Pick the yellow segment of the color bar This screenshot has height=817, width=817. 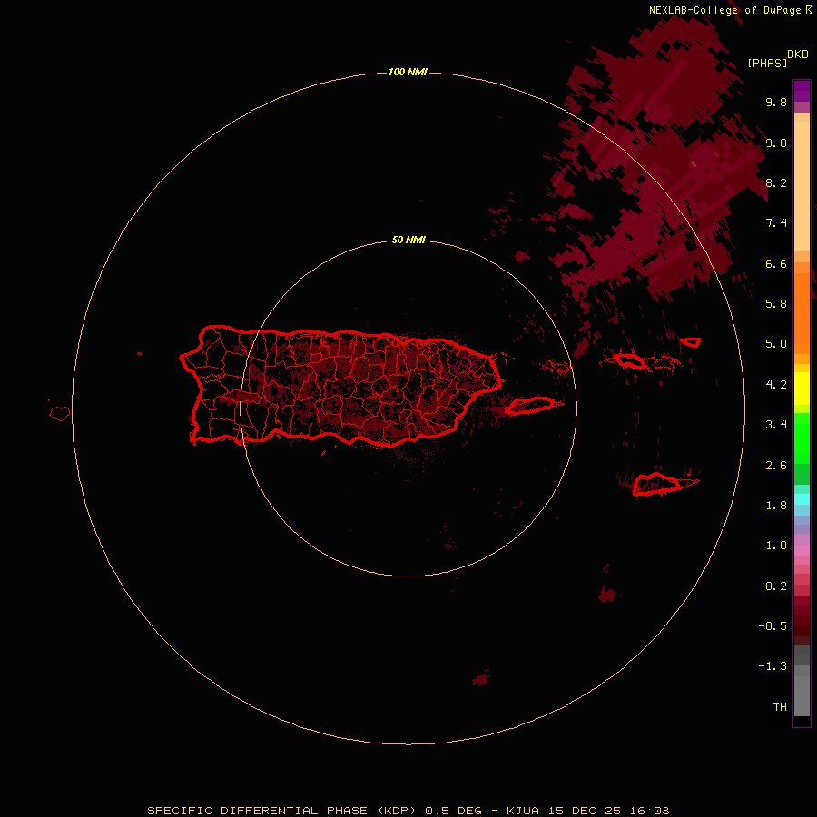tap(802, 389)
